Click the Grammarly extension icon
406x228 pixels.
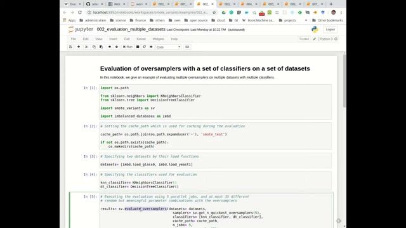click(x=231, y=13)
